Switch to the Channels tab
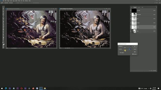Screen dimensions: 161x90 pyautogui.click(x=135, y=7)
